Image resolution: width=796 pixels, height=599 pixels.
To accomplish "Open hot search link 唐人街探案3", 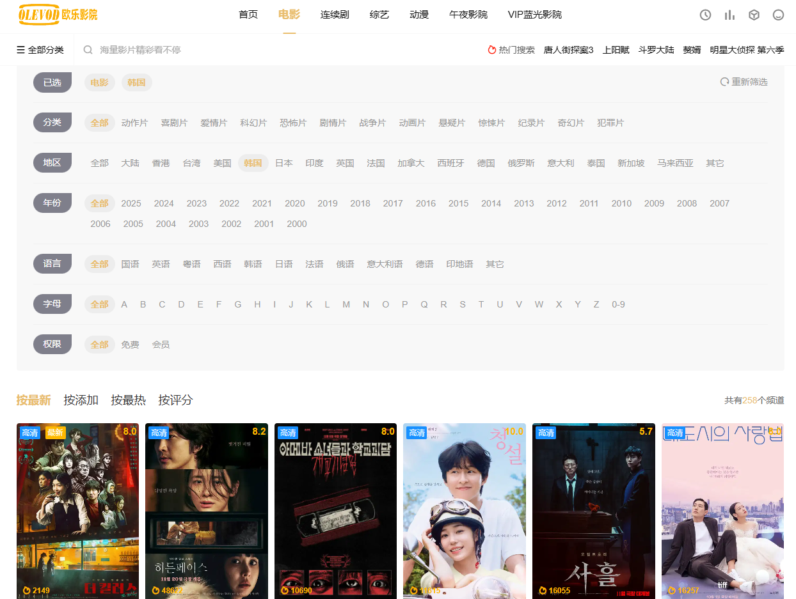I will tap(568, 50).
